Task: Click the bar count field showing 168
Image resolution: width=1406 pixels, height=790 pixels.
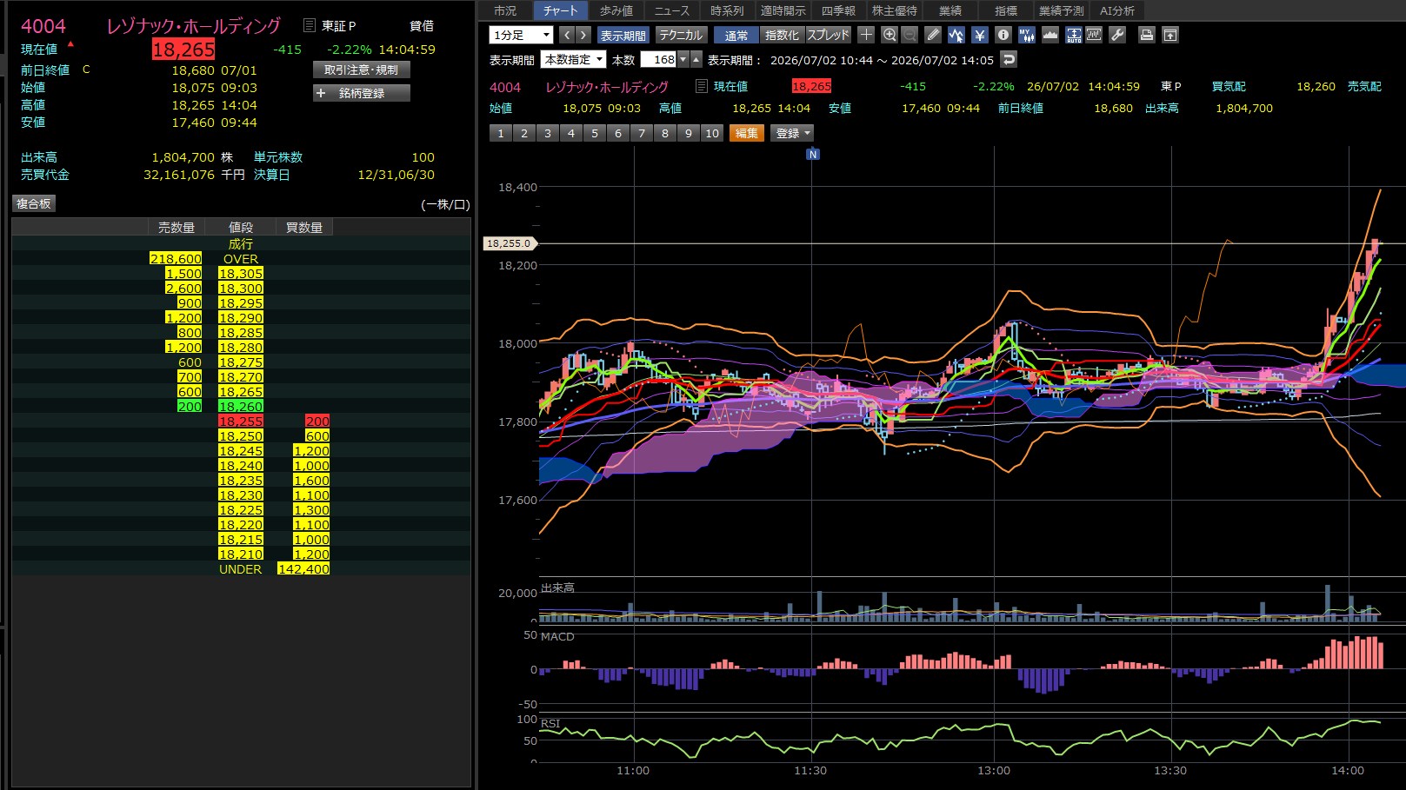Action: click(659, 60)
